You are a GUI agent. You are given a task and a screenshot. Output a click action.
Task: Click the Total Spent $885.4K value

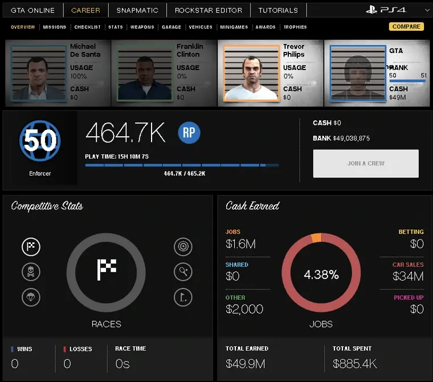(x=354, y=364)
